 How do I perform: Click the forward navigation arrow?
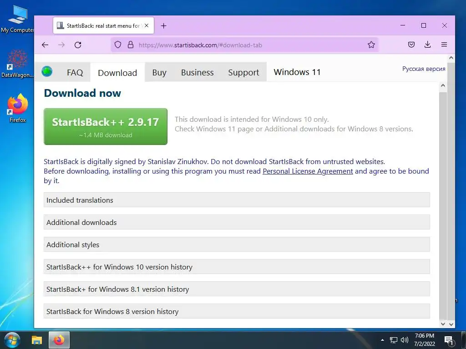point(61,45)
